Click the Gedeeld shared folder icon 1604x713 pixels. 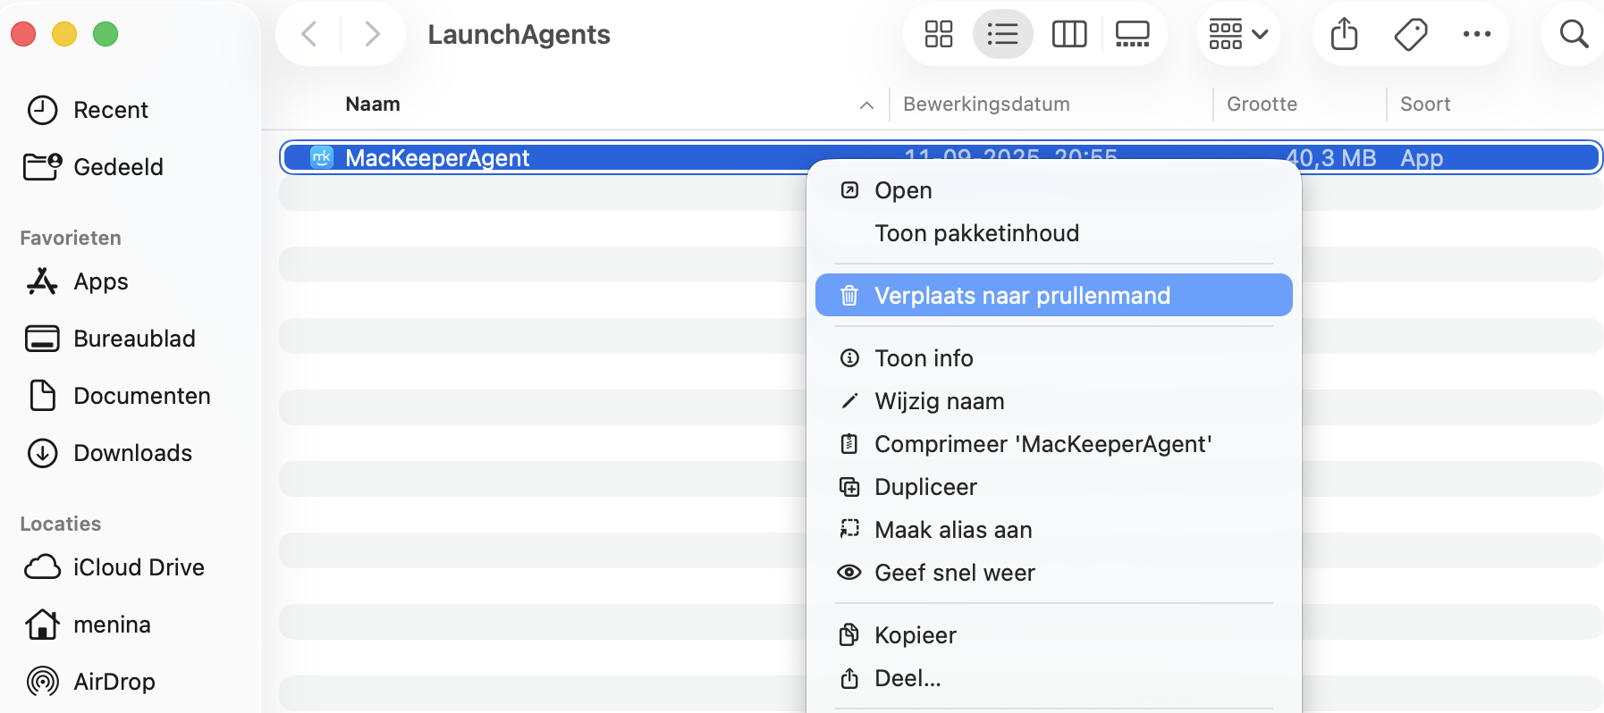point(42,166)
